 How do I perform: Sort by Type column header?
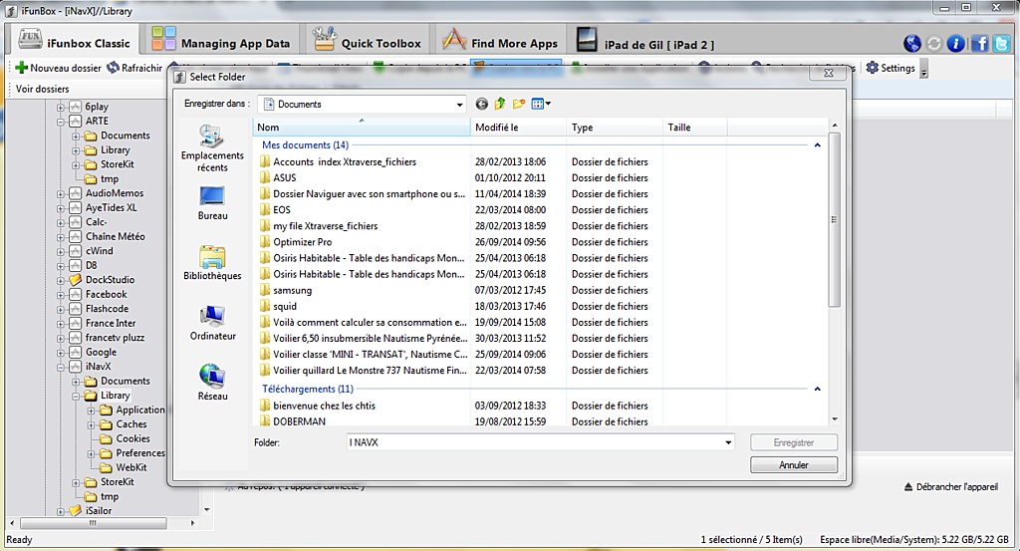coord(614,128)
